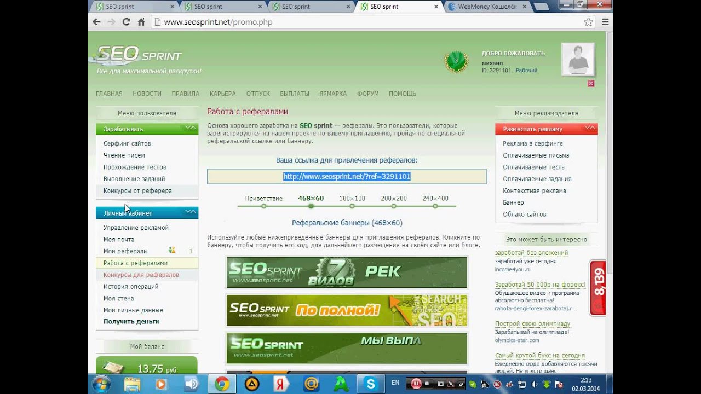Click the Мы выпл referral banner
The width and height of the screenshot is (701, 394).
click(x=347, y=348)
